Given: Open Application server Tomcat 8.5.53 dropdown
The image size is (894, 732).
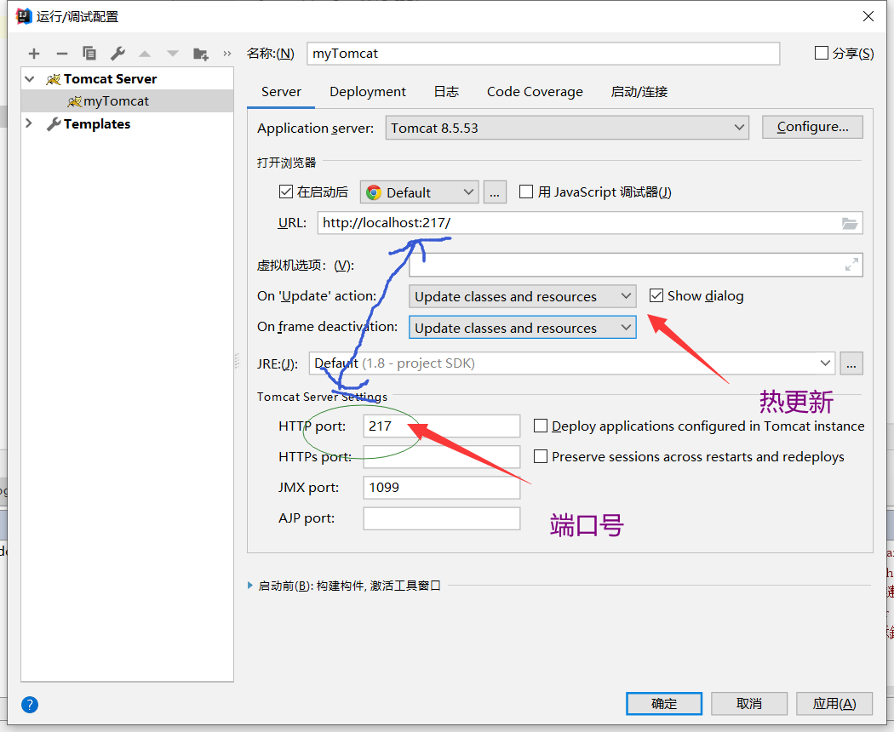Looking at the screenshot, I should (567, 128).
